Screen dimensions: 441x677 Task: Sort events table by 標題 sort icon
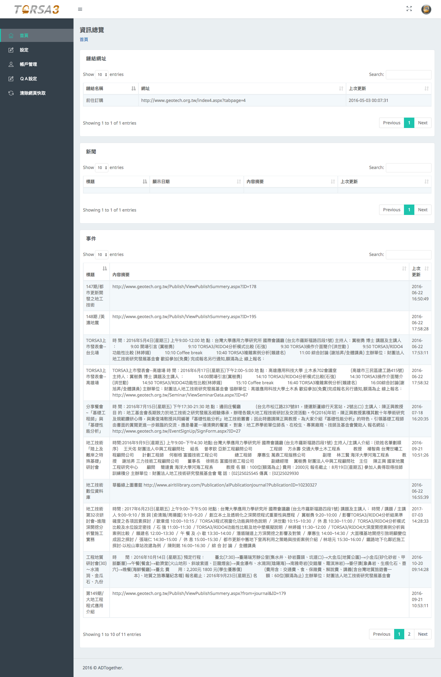click(105, 269)
